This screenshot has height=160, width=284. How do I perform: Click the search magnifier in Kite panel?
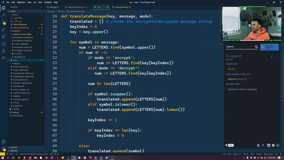(256, 47)
